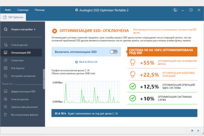Image resolution: width=204 pixels, height=136 pixels.
Task: Open Optimize data placement tool
Action: coord(24,107)
